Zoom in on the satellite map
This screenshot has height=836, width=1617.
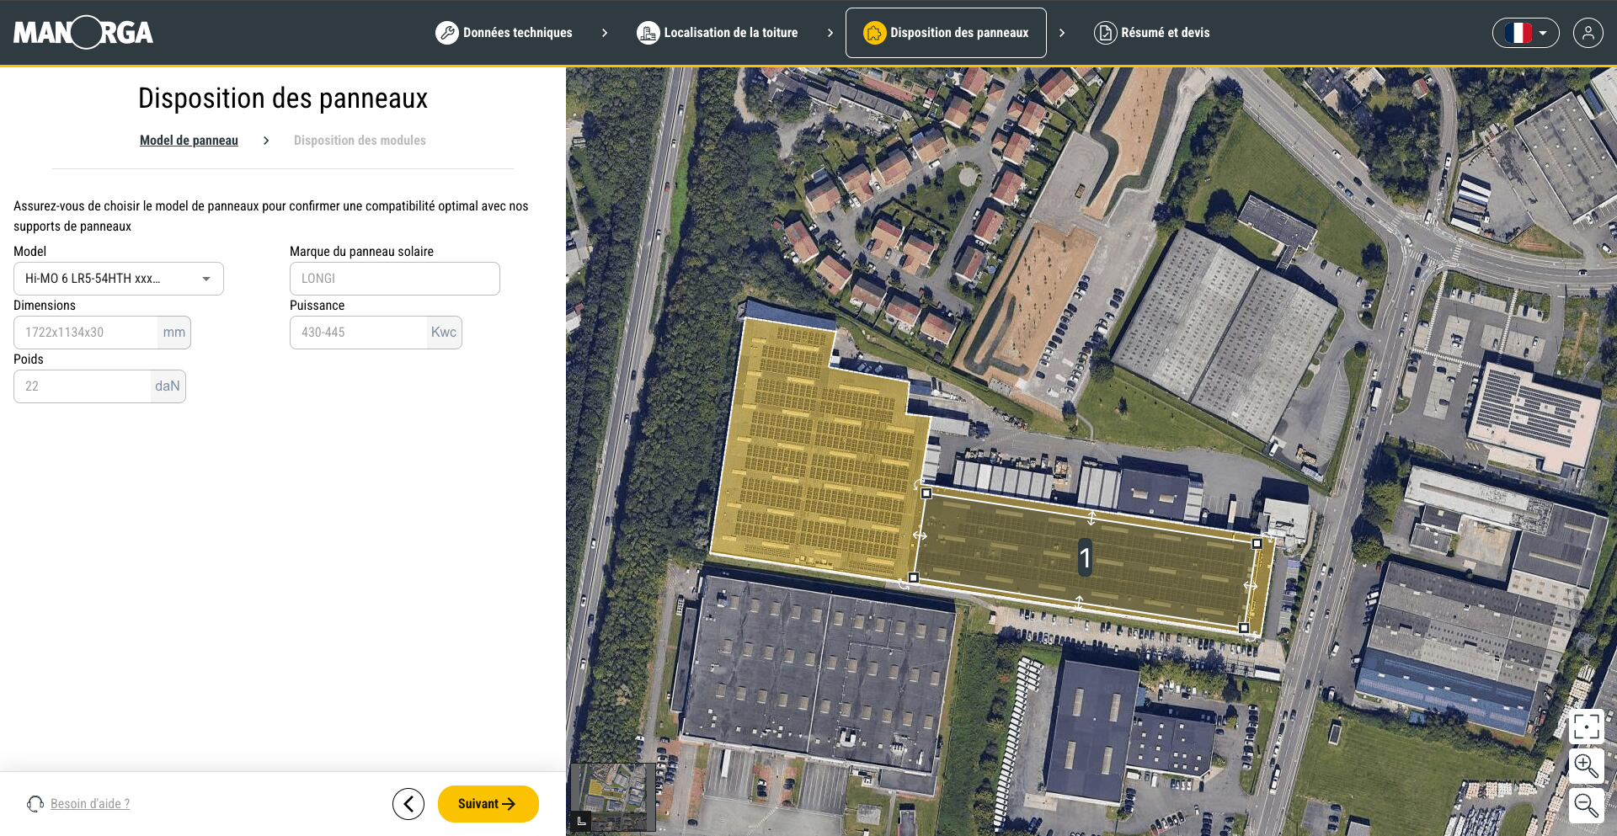(x=1586, y=765)
